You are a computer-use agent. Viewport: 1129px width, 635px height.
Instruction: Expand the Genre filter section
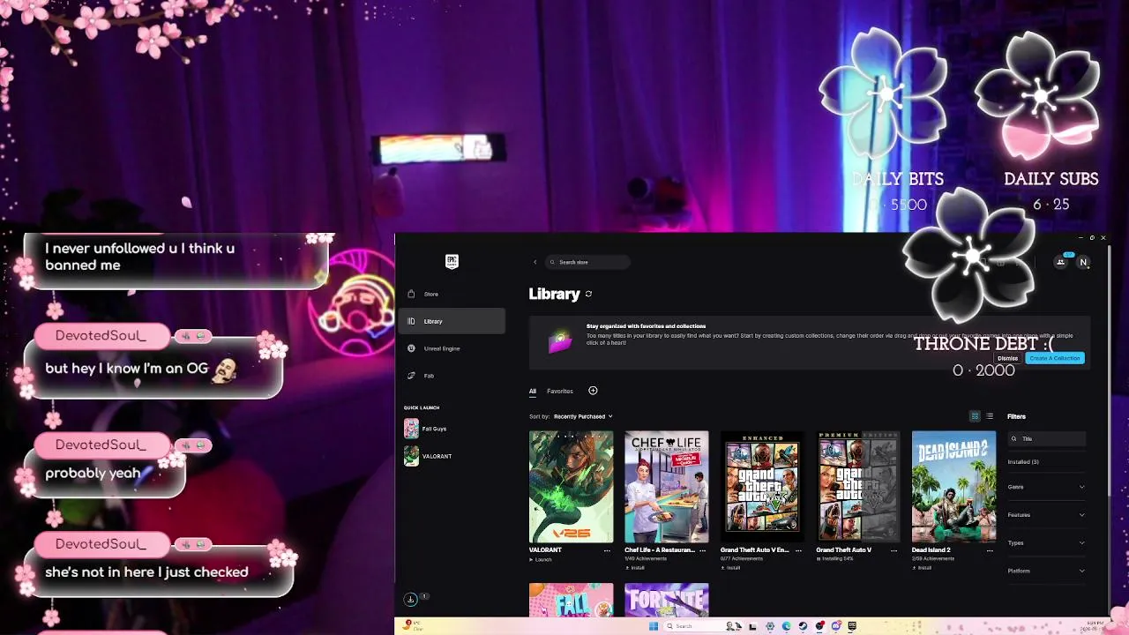[1046, 487]
